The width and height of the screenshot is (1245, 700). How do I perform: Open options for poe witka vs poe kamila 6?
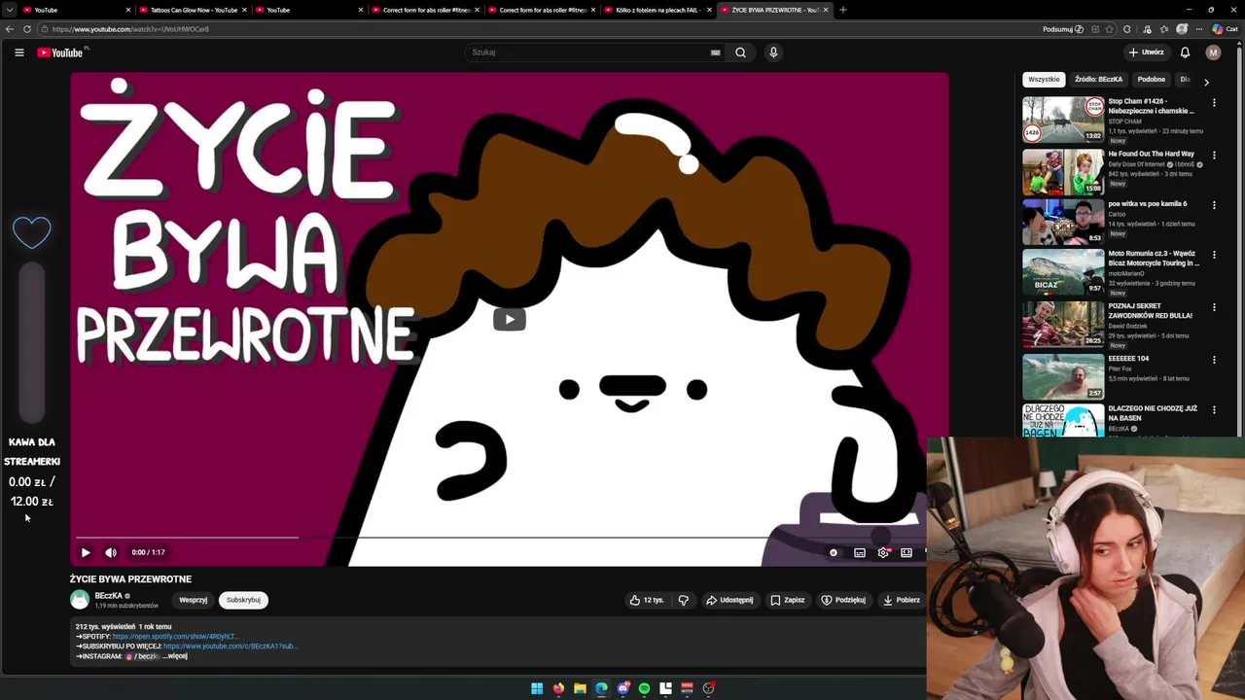tap(1214, 205)
